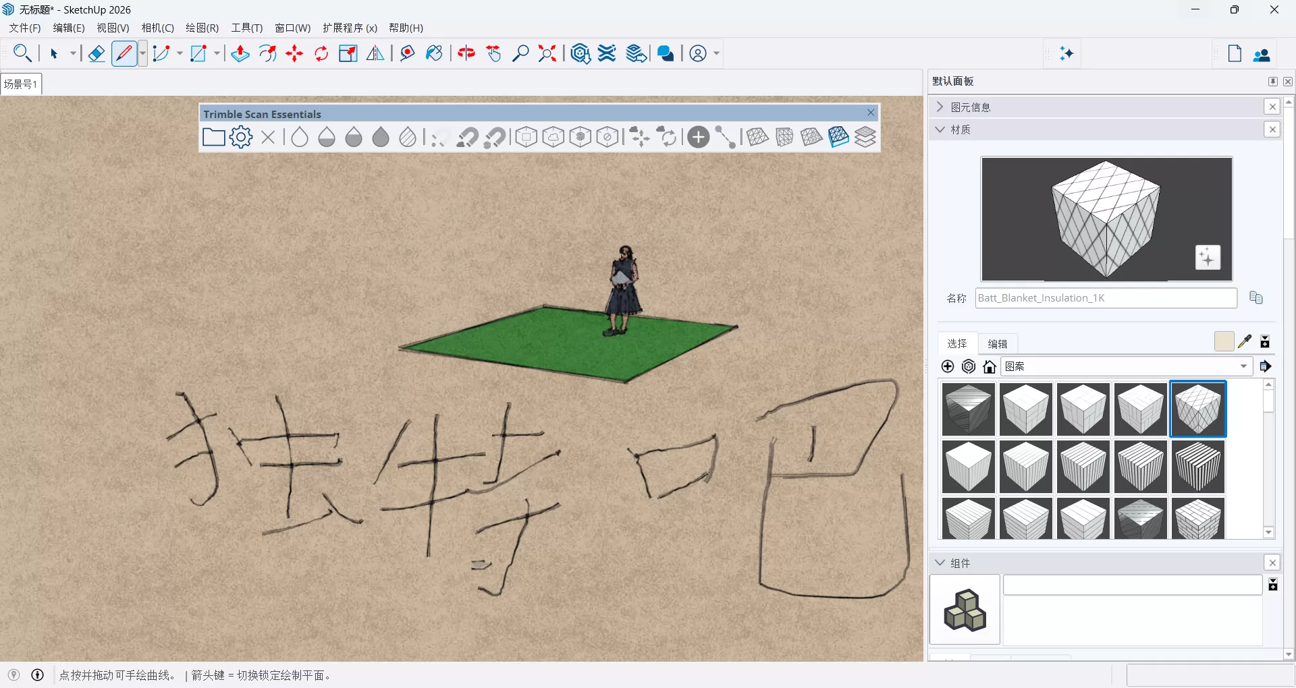This screenshot has width=1296, height=688.
Task: Select the Paint Bucket tool
Action: point(434,53)
